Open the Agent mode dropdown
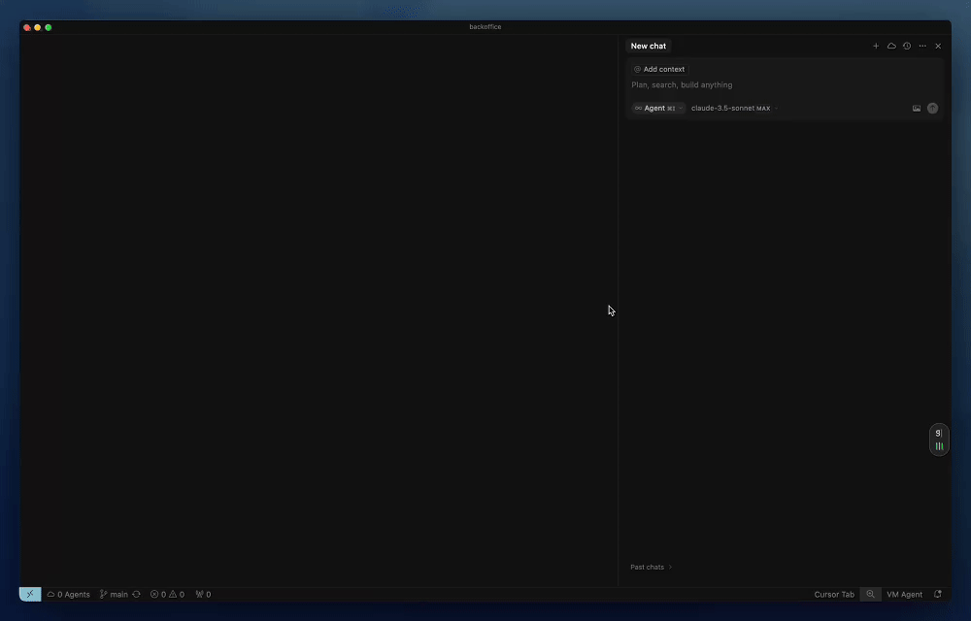The image size is (971, 621). [658, 109]
